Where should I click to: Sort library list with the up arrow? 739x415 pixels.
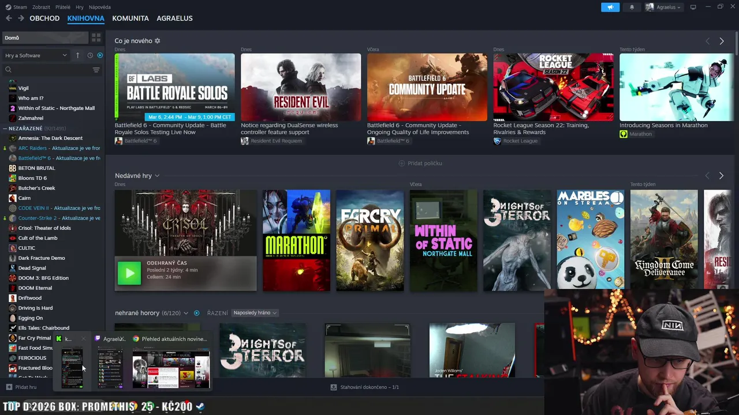coord(77,55)
